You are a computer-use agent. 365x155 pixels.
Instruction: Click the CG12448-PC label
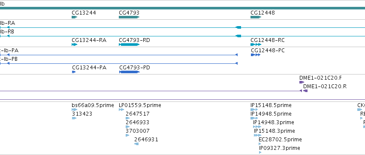268,51
